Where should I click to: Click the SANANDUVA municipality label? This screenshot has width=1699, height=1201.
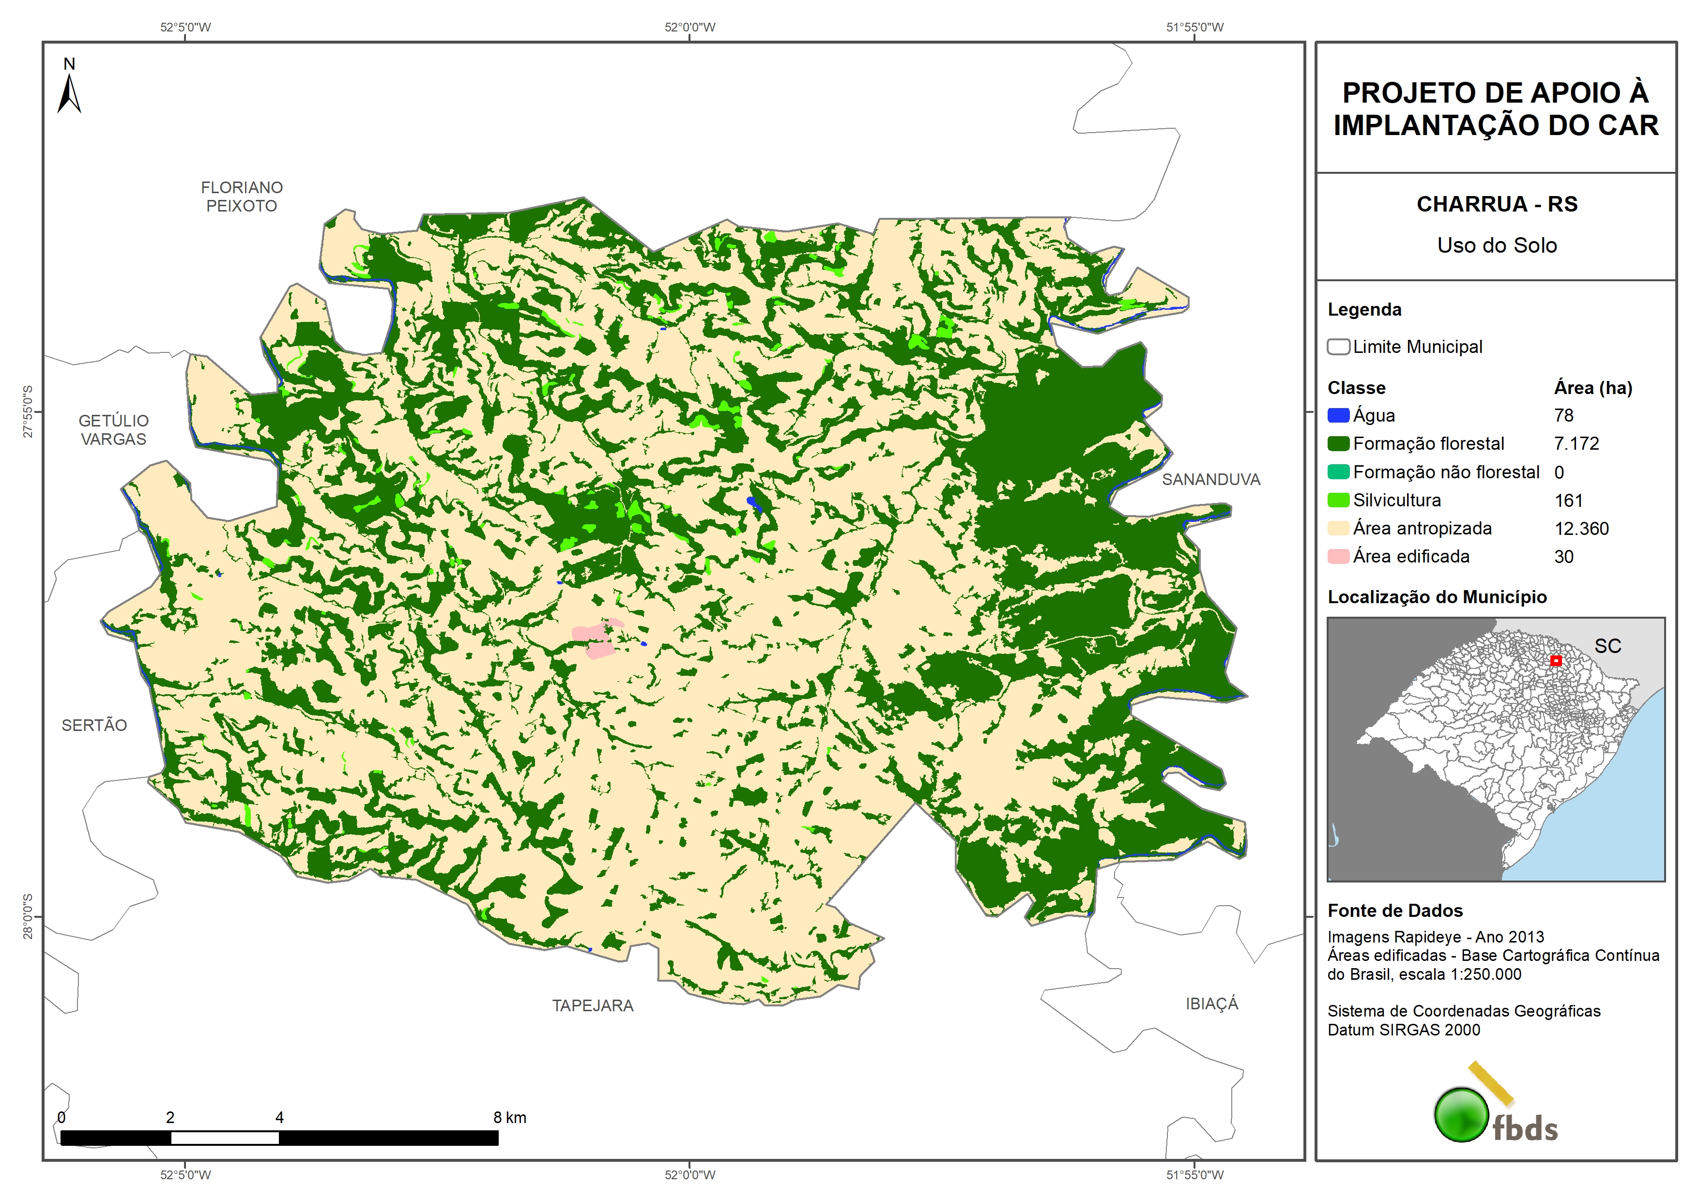(x=1210, y=480)
